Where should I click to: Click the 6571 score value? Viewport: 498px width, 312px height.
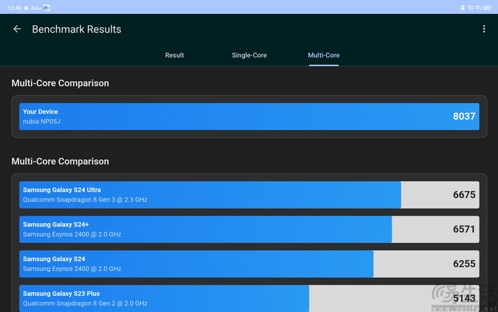pyautogui.click(x=464, y=229)
